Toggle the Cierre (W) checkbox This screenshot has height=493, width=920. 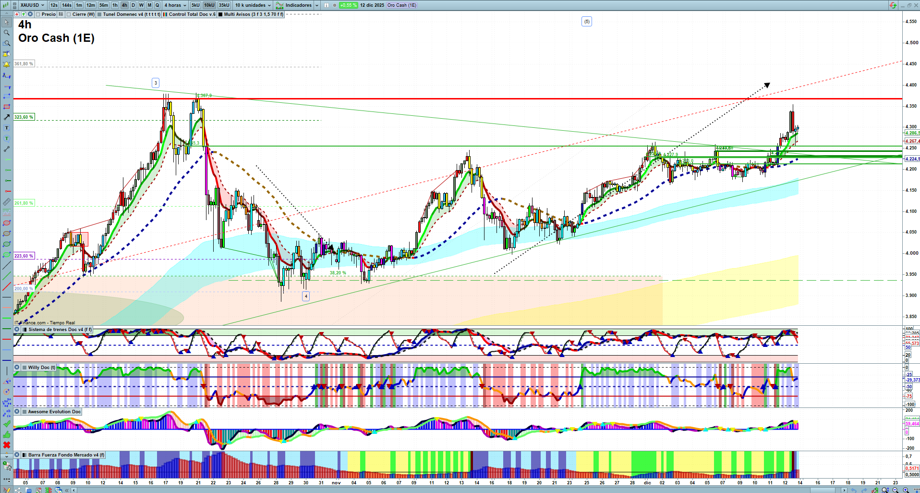(x=69, y=14)
